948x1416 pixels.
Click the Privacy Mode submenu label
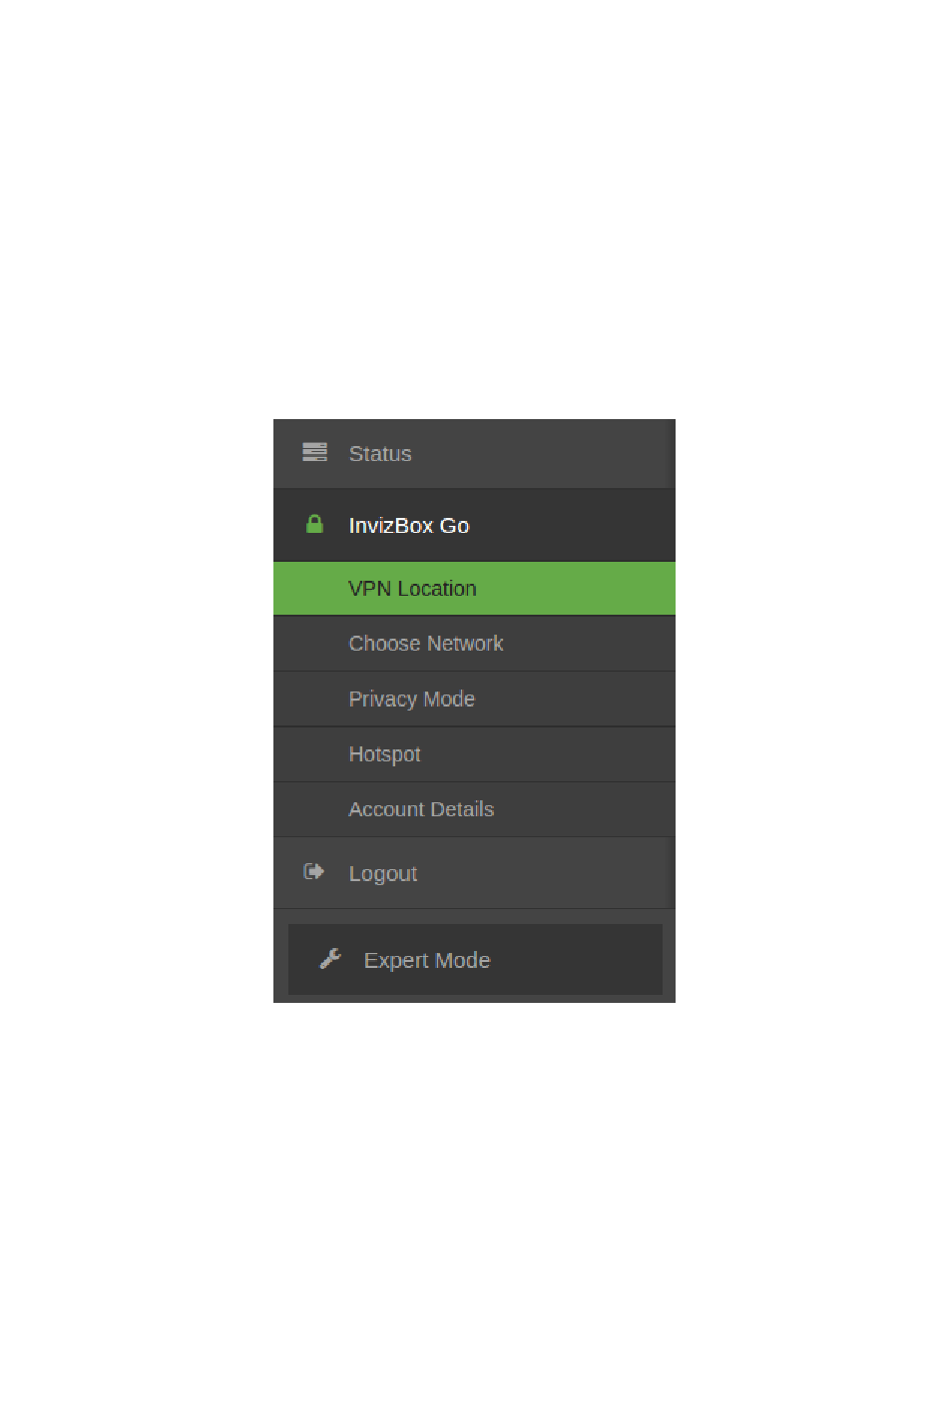[x=412, y=700]
